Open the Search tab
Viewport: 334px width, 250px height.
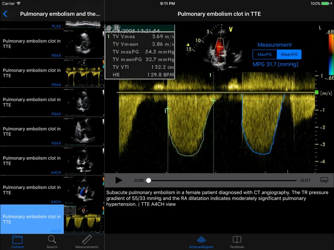(x=52, y=242)
